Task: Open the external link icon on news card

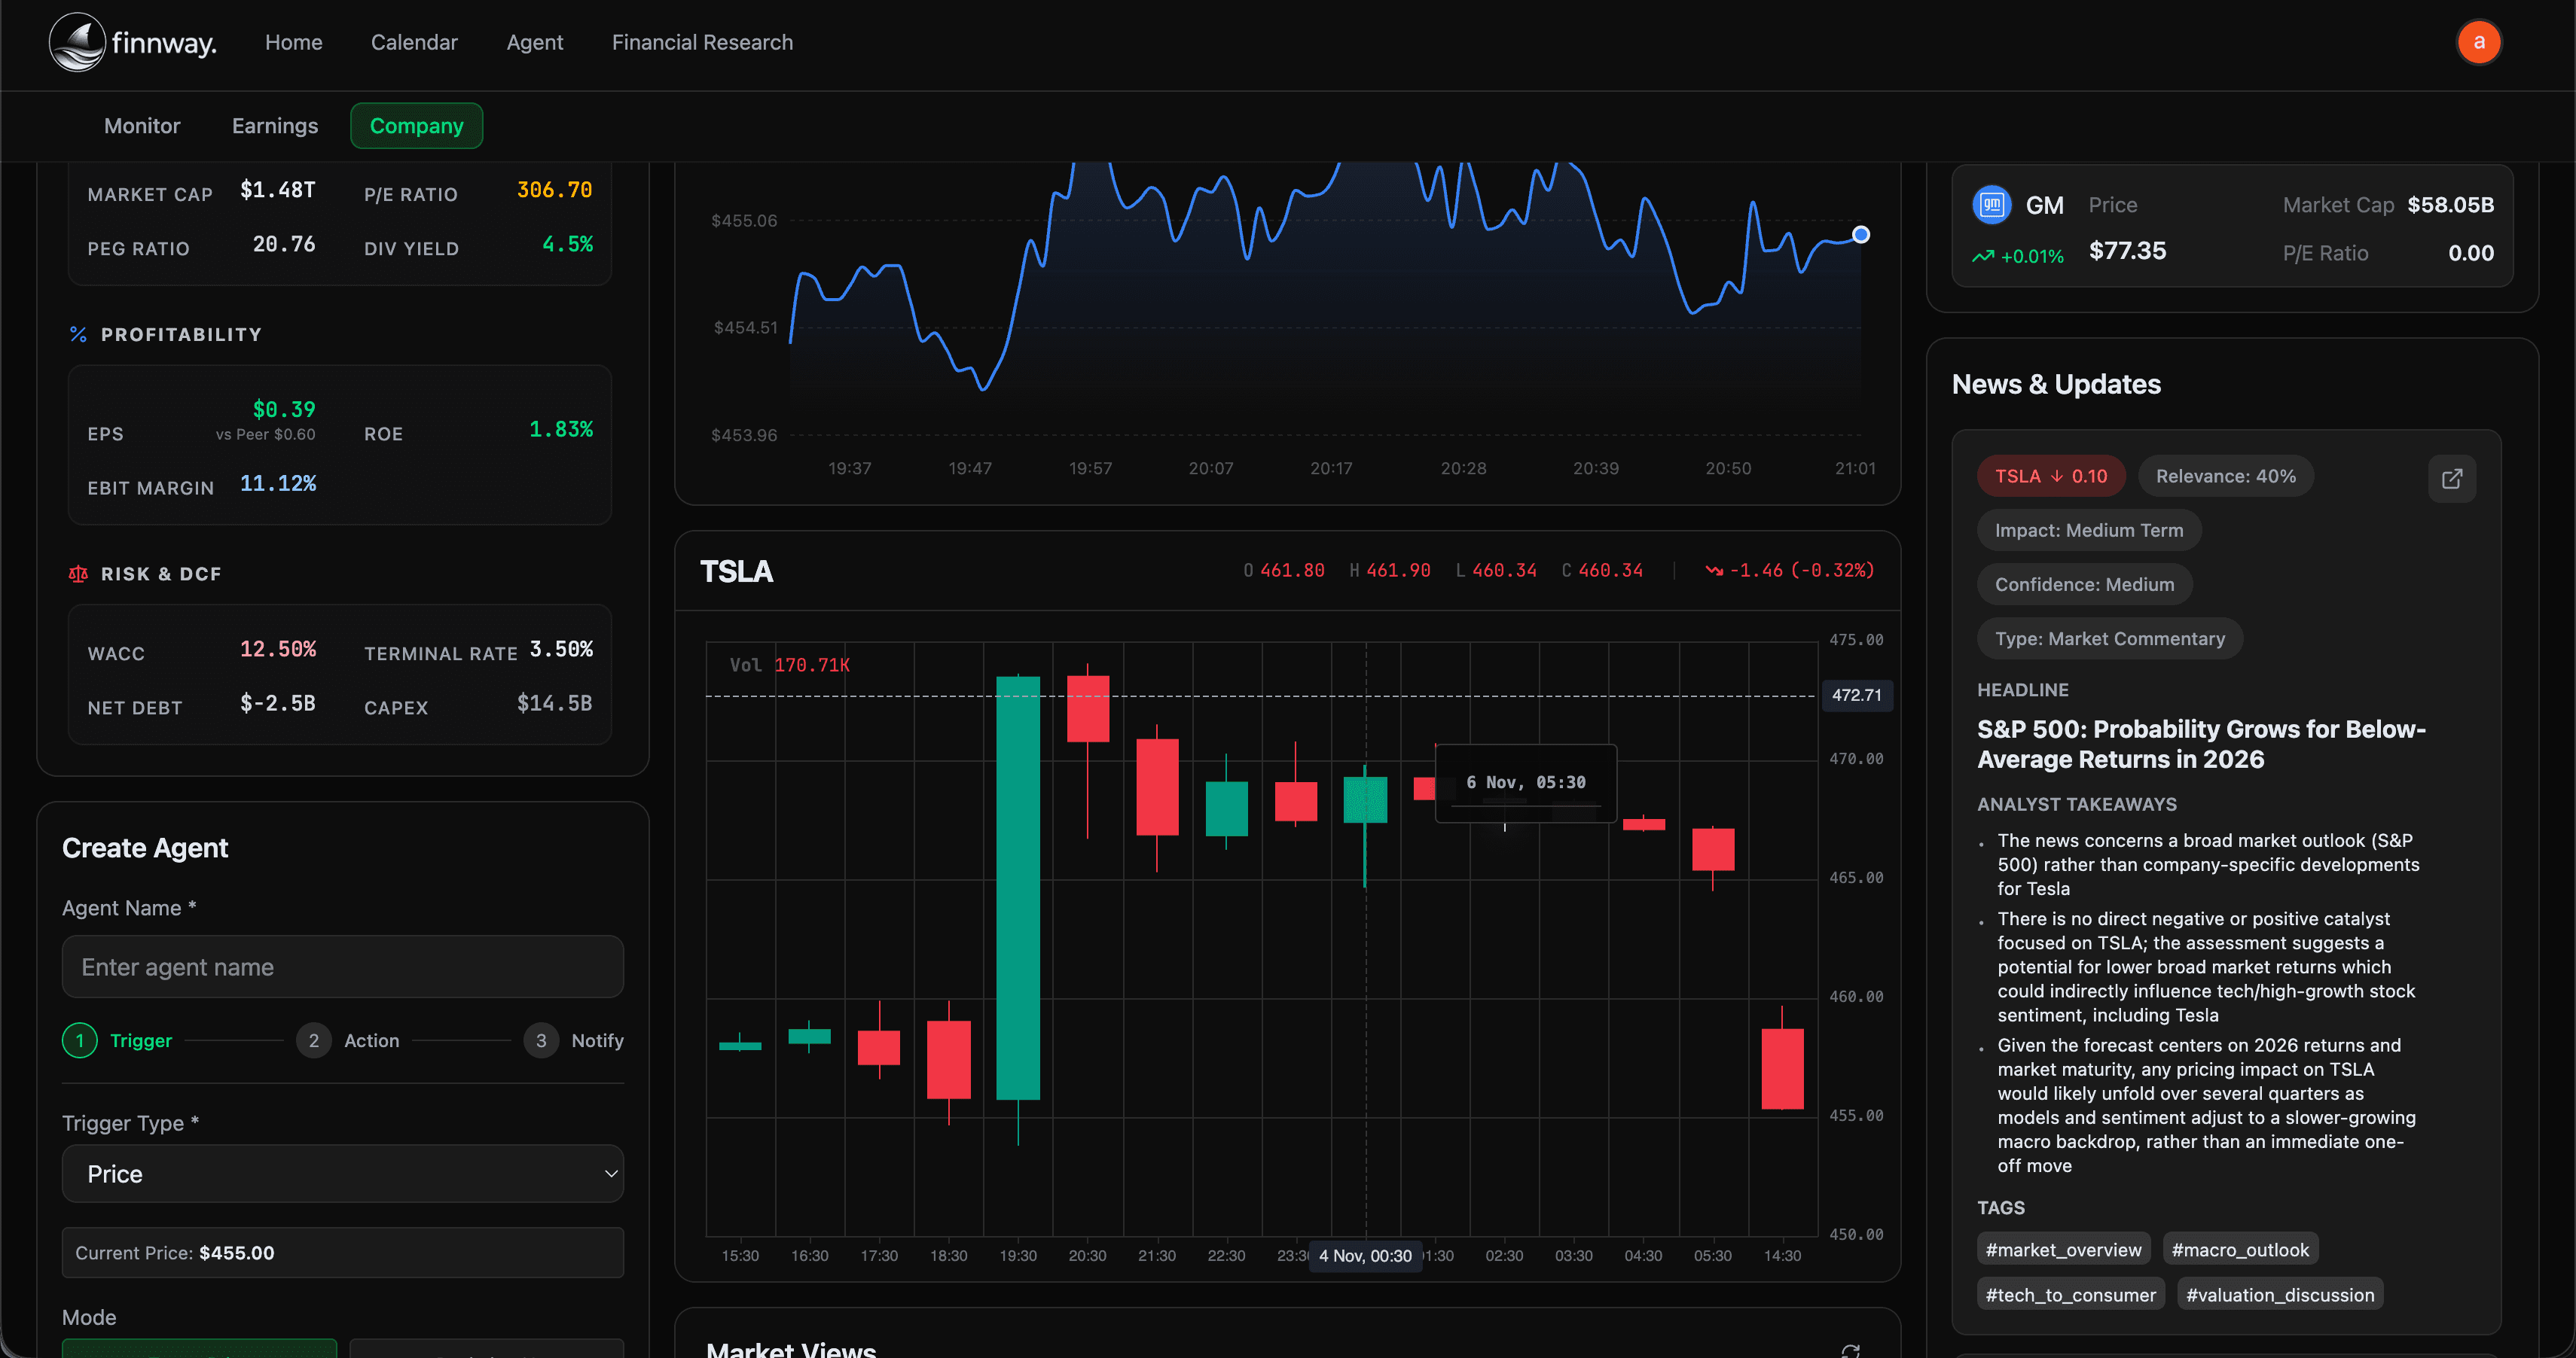Action: pyautogui.click(x=2451, y=479)
